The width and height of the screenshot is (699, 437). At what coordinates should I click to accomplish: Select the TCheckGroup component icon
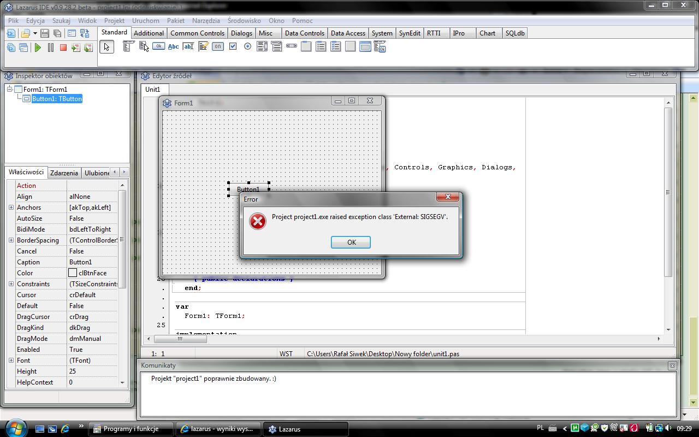(336, 46)
